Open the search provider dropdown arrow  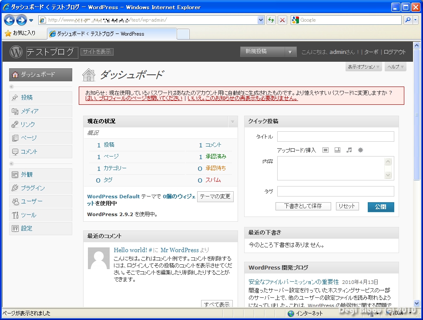point(416,20)
